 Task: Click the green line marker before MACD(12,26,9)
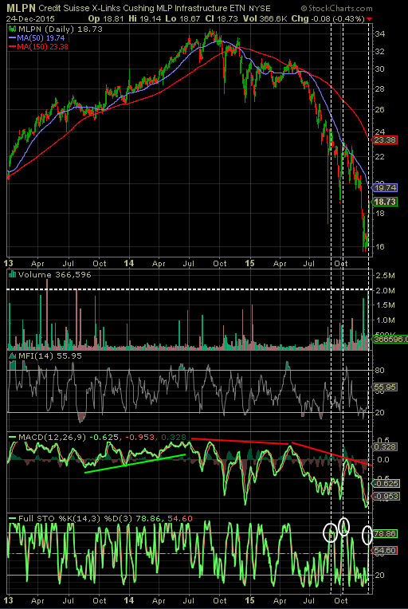pos(12,437)
